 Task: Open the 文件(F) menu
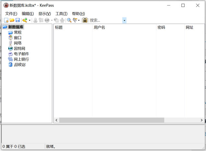[x=11, y=14]
